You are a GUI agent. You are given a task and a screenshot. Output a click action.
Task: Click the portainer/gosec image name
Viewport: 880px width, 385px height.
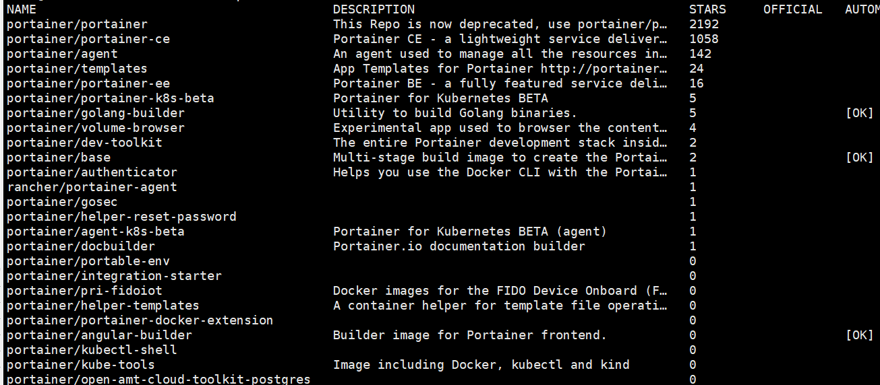tap(62, 202)
